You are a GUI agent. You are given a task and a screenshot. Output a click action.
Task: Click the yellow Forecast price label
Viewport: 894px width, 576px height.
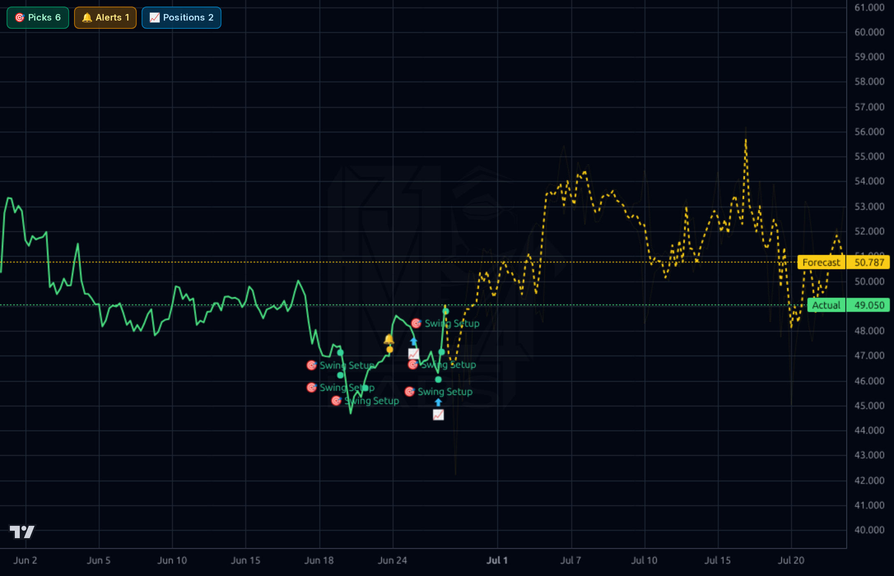[821, 262]
